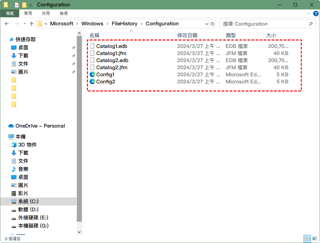Viewport: 320px width, 243px height.
Task: Select the Catalog2.jfm file
Action: 112,67
